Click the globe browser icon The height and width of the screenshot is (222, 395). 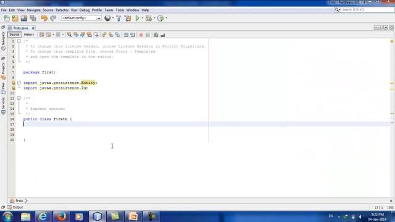click(107, 18)
